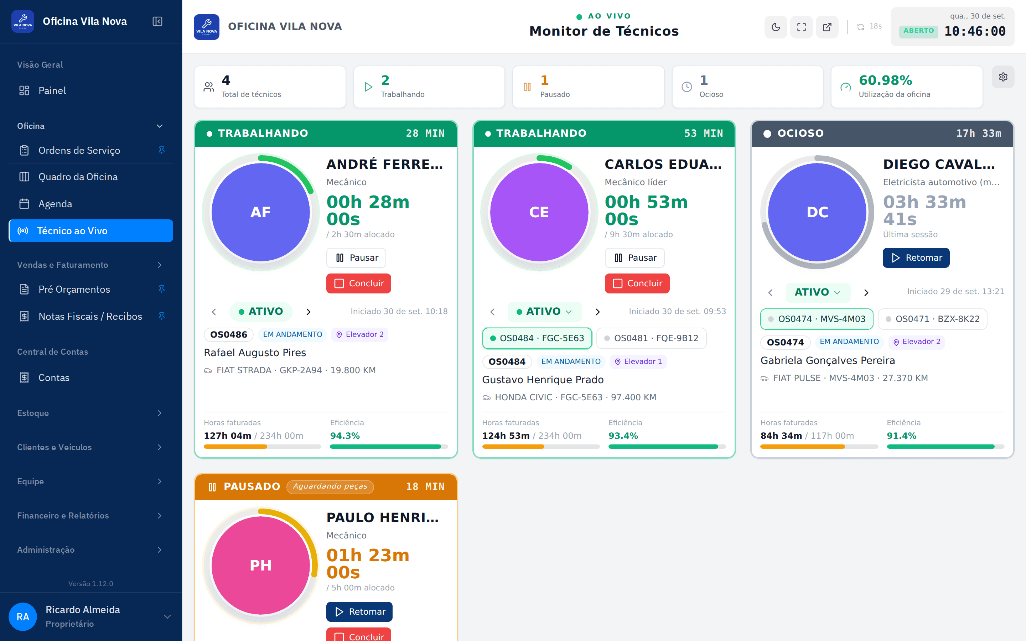Pause Carlos Eduardo's work session
This screenshot has width=1026, height=641.
[x=634, y=258]
